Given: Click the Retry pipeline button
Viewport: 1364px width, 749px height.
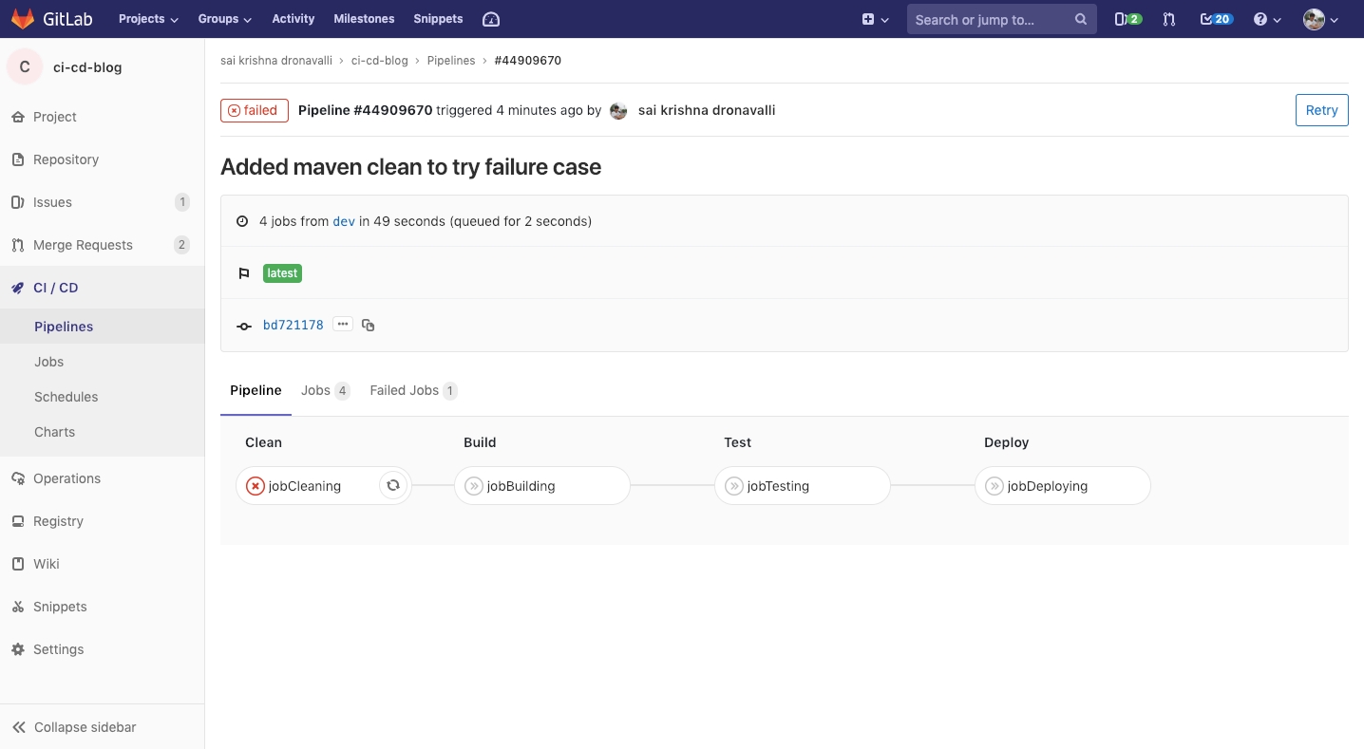Looking at the screenshot, I should pos(1321,110).
